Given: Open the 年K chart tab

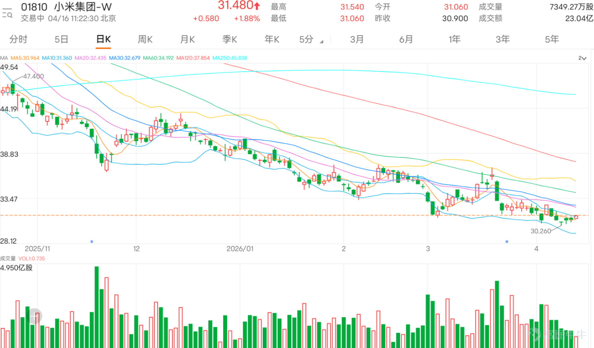Looking at the screenshot, I should pyautogui.click(x=272, y=39).
